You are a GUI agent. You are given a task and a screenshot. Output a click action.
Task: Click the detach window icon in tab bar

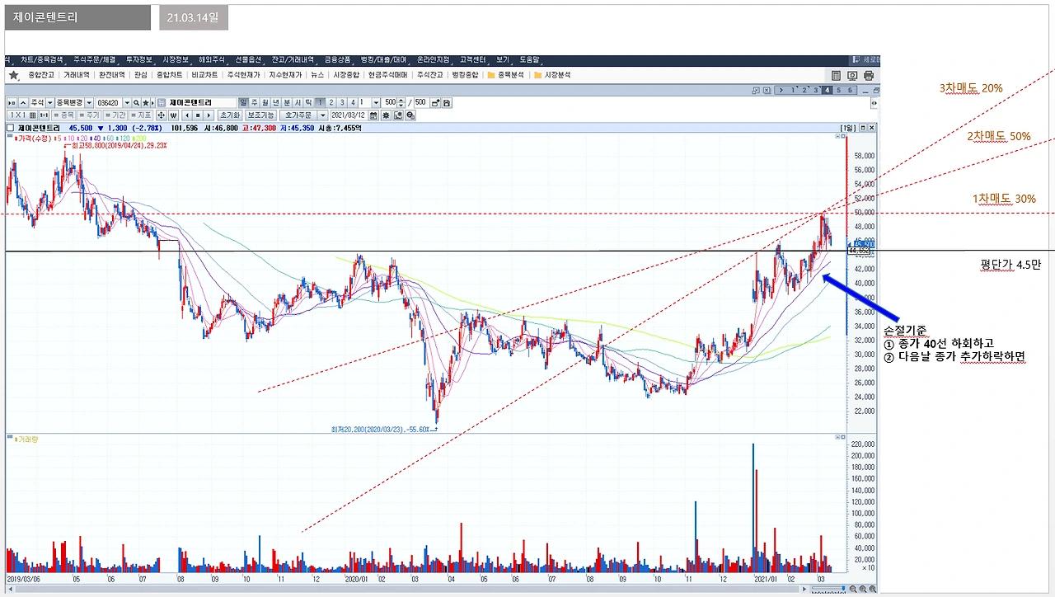click(x=756, y=91)
